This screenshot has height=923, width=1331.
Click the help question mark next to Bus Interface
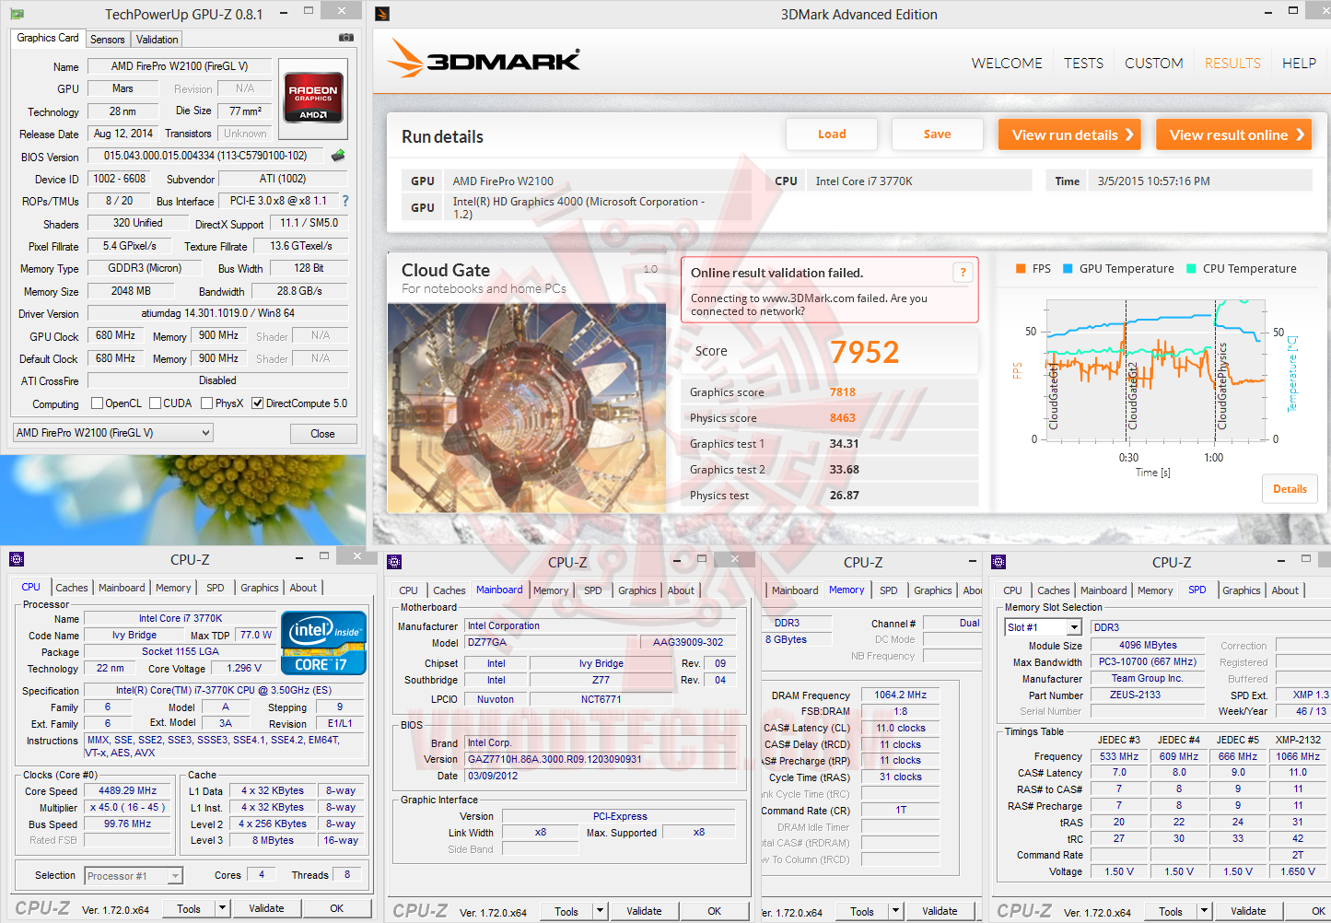(344, 201)
